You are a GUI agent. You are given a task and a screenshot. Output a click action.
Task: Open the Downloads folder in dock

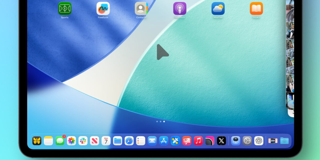(x=285, y=141)
